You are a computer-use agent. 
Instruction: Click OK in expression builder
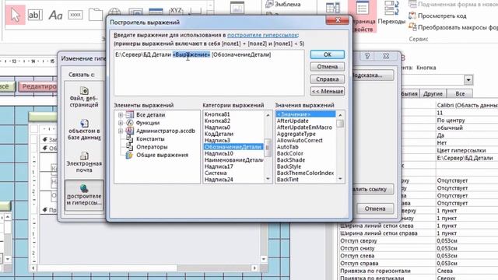[327, 54]
